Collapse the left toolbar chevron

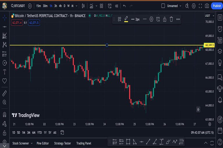point(5,146)
